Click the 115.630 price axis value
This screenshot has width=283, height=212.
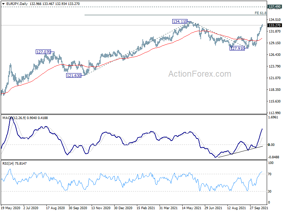pos(275,101)
